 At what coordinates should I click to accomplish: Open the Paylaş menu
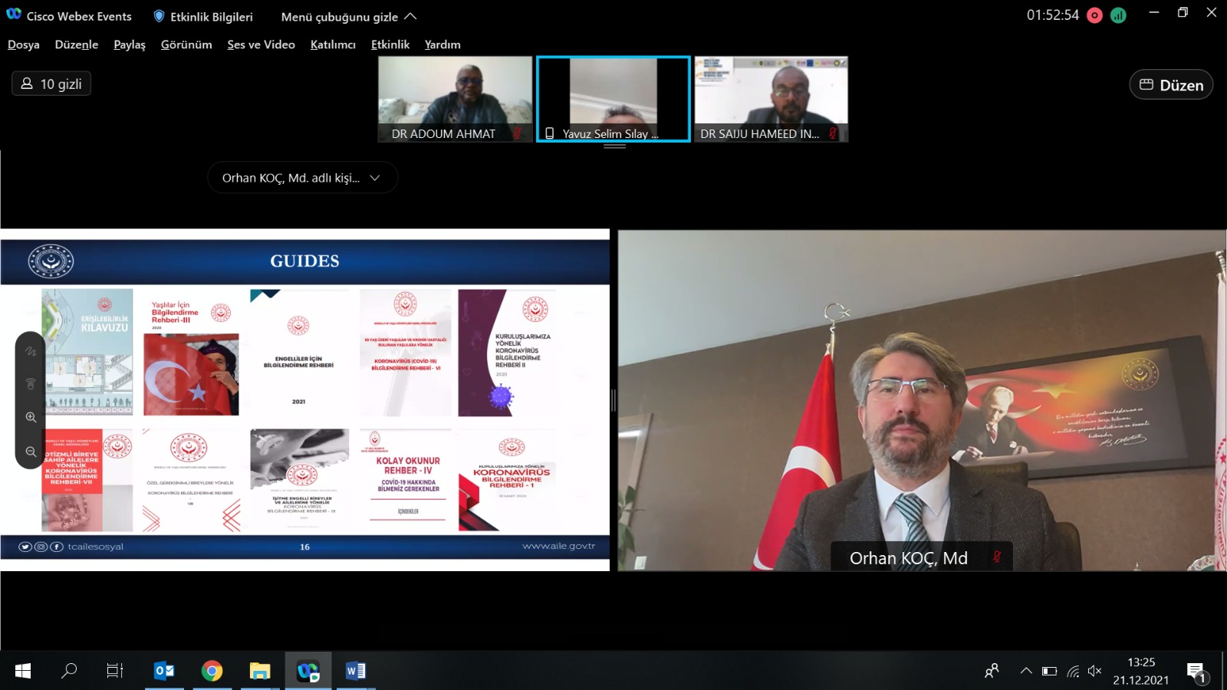[129, 44]
